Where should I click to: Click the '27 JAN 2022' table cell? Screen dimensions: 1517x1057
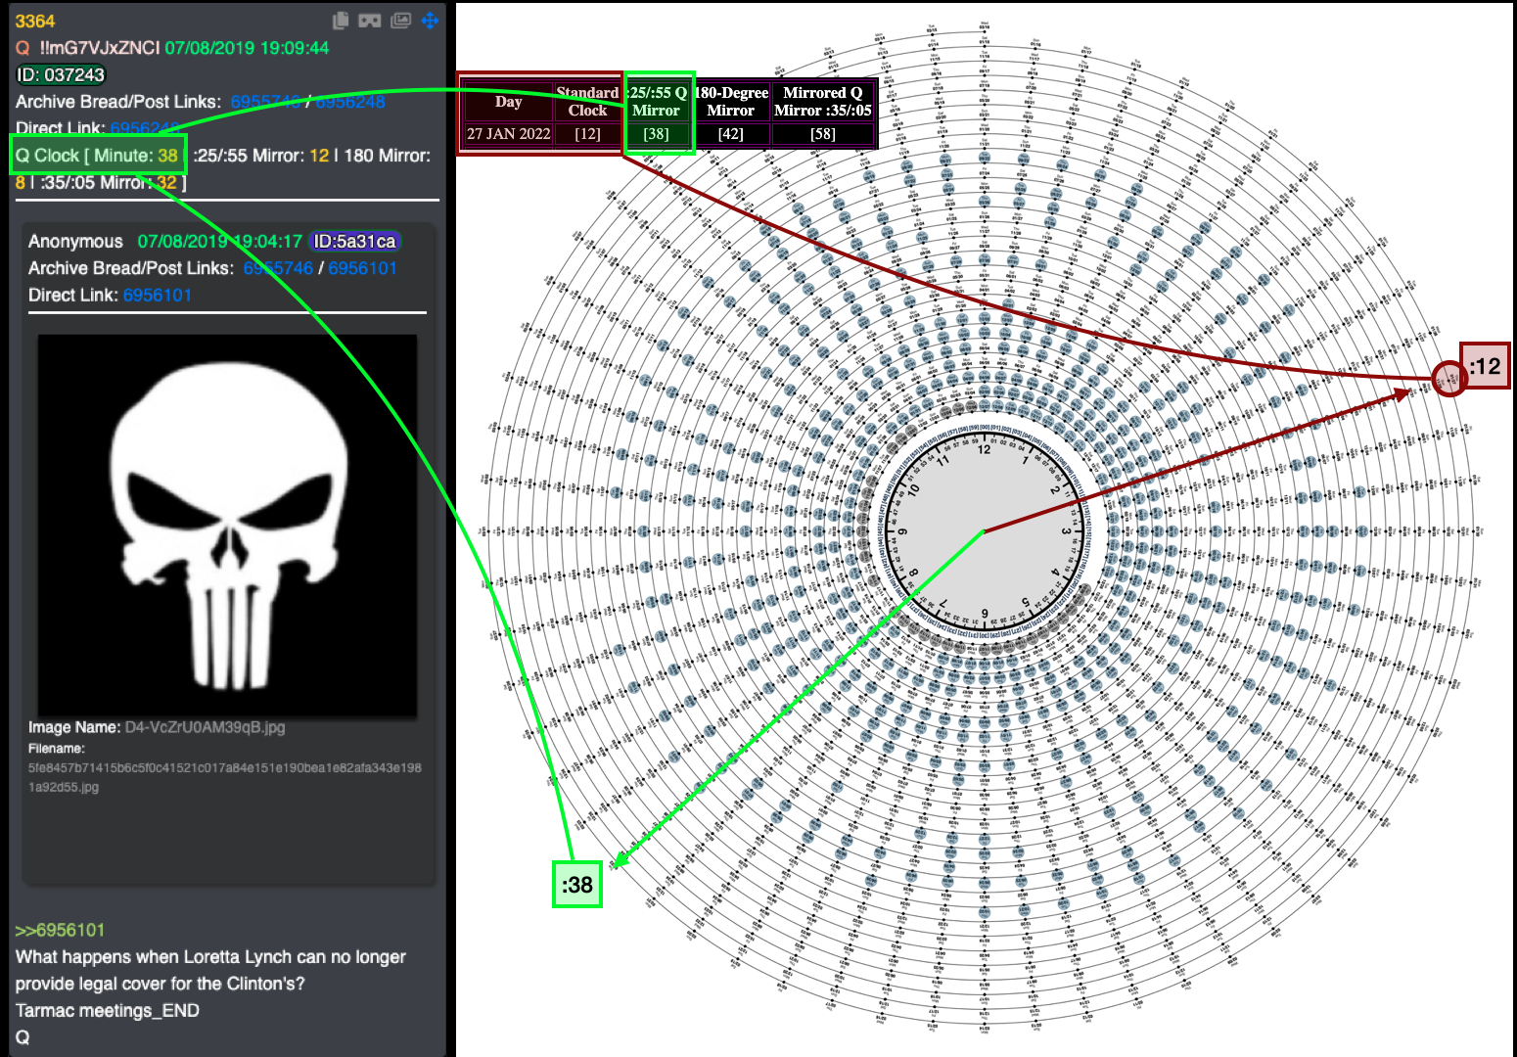coord(508,134)
